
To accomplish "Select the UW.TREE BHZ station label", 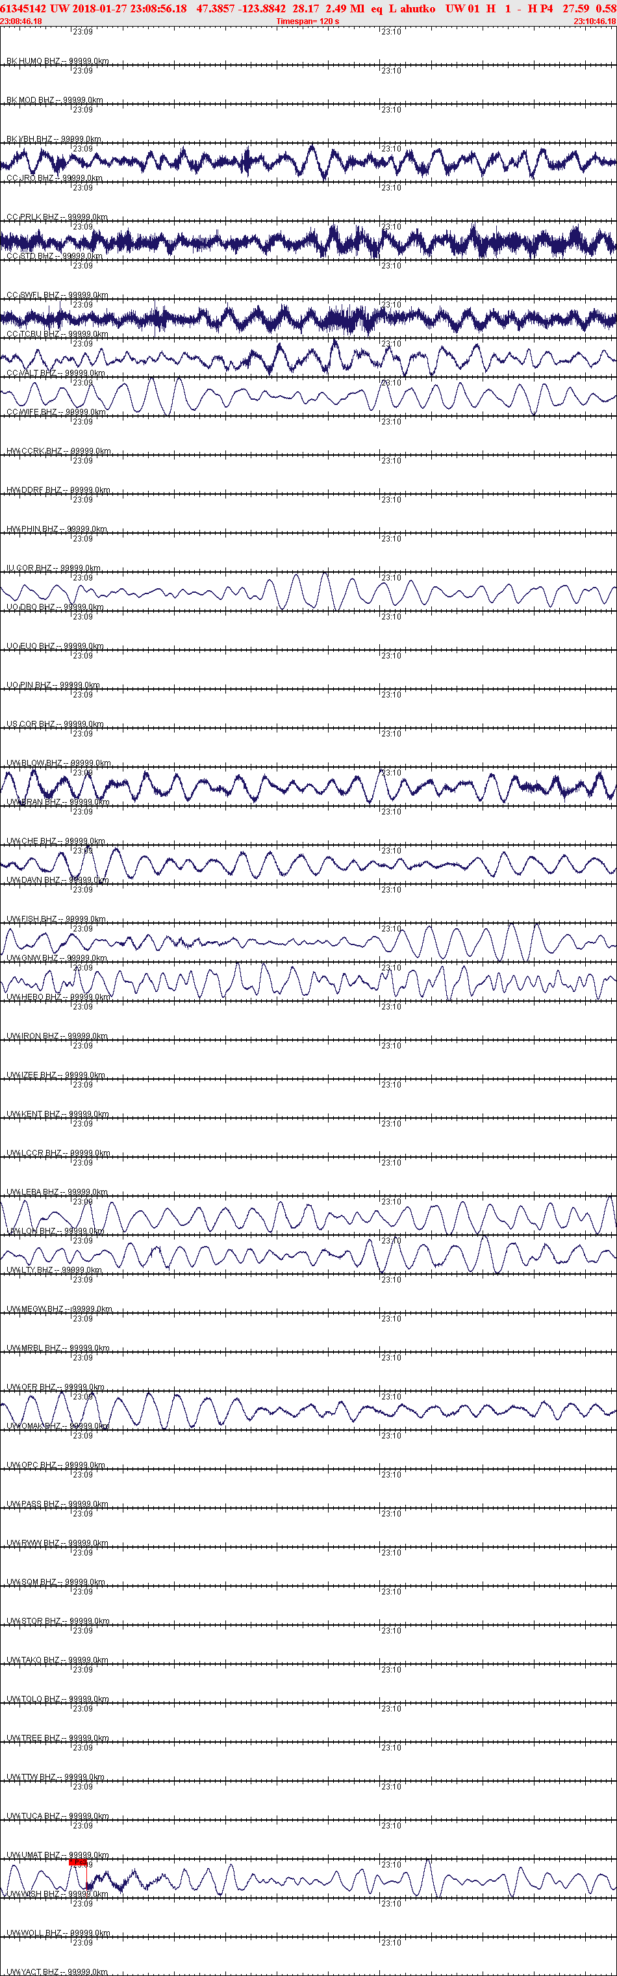I will 58,1738.
